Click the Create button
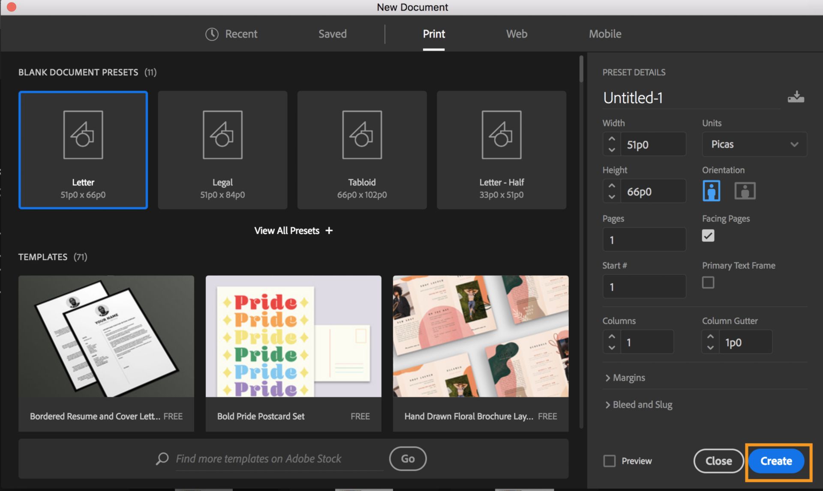Image resolution: width=823 pixels, height=491 pixels. (775, 461)
